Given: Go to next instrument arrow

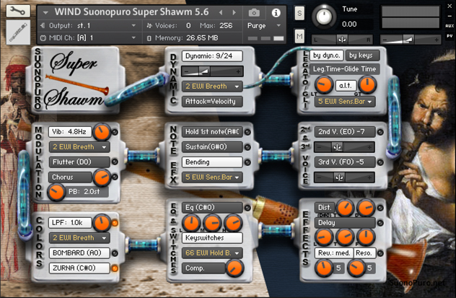Looking at the screenshot, I should 234,12.
